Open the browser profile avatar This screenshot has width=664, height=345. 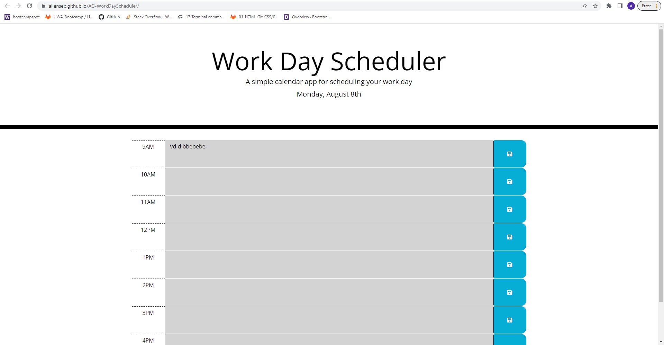tap(631, 6)
